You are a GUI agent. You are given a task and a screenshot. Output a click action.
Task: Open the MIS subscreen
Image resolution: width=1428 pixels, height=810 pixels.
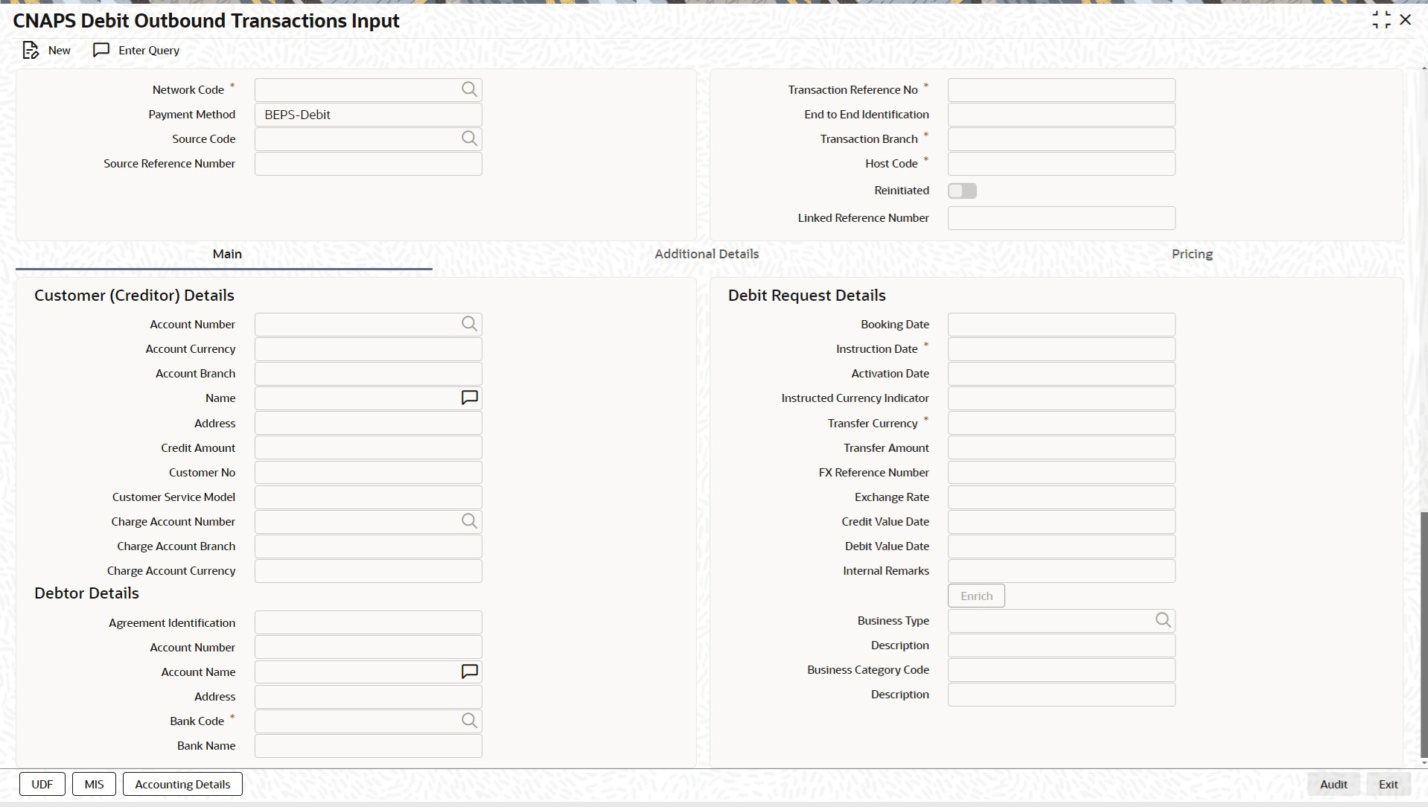click(x=95, y=785)
